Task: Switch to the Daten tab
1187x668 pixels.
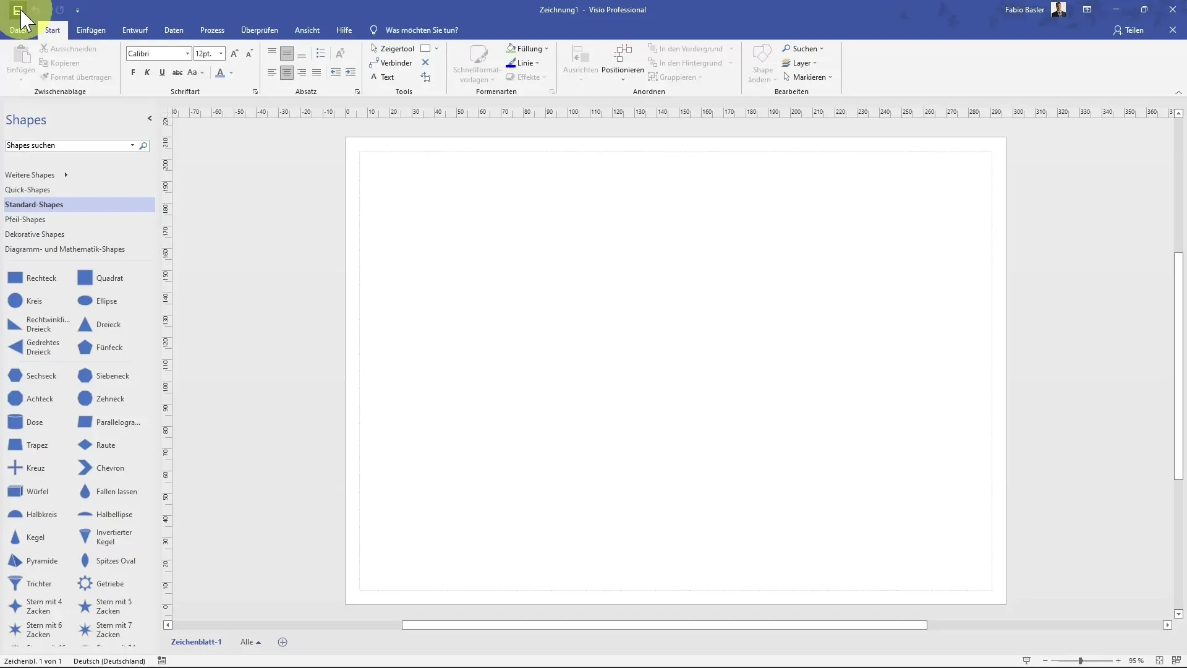Action: [174, 30]
